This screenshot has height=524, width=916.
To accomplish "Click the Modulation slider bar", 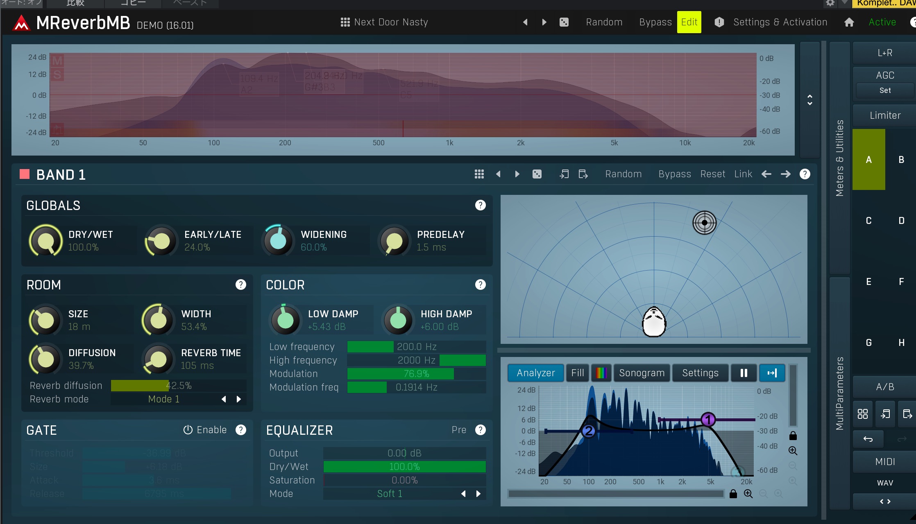I will pyautogui.click(x=416, y=374).
